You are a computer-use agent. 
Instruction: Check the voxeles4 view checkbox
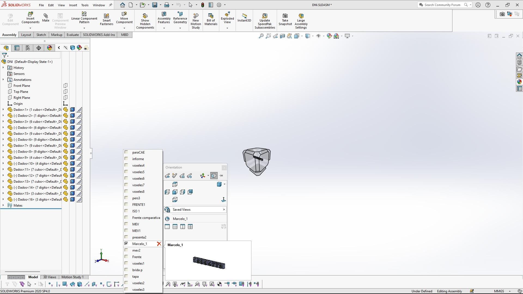(x=126, y=165)
